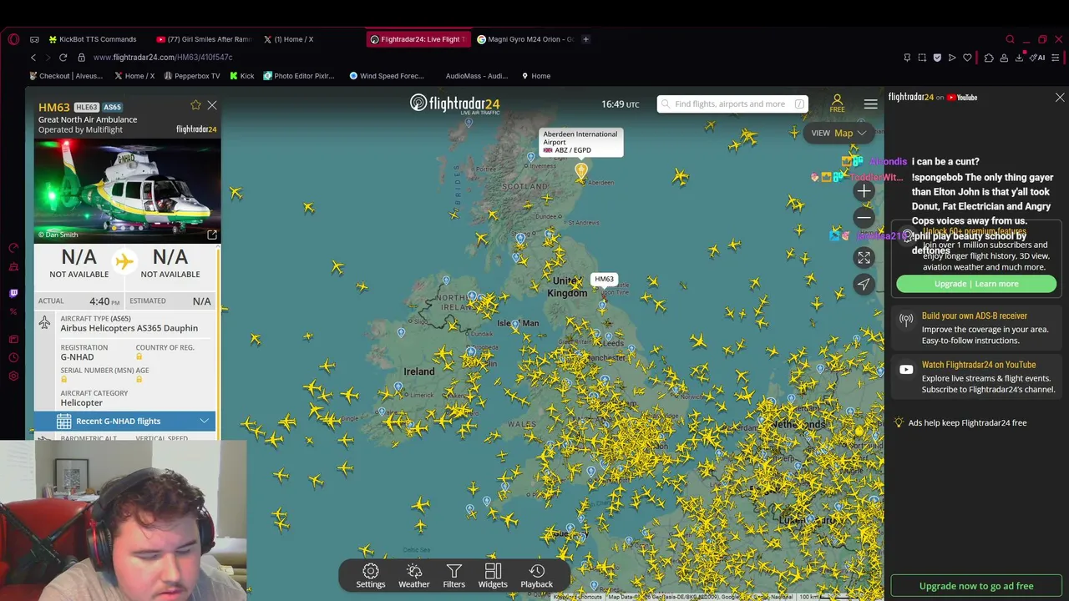
Task: Favorite flight HM63 with the star icon
Action: pos(195,105)
